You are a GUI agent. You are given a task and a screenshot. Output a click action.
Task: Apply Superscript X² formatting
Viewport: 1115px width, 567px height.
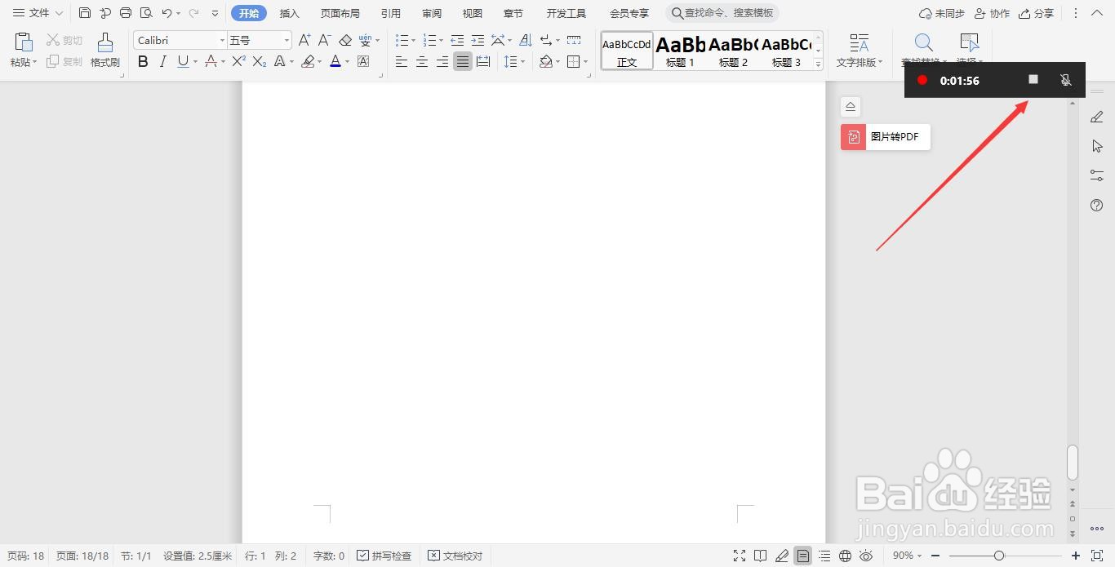(x=239, y=61)
